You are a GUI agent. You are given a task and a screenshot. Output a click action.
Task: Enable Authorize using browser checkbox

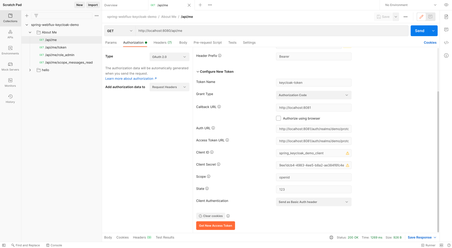[278, 118]
